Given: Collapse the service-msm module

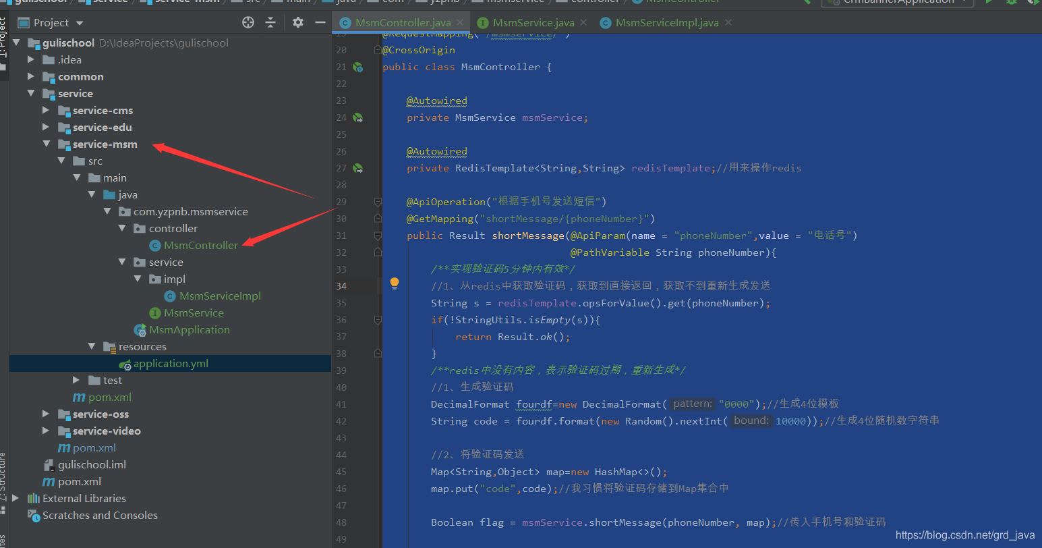Looking at the screenshot, I should (46, 144).
